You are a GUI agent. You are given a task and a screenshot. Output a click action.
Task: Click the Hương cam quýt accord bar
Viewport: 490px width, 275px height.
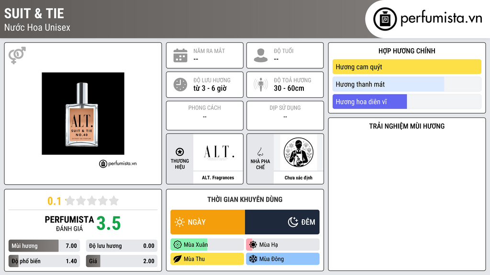[407, 67]
